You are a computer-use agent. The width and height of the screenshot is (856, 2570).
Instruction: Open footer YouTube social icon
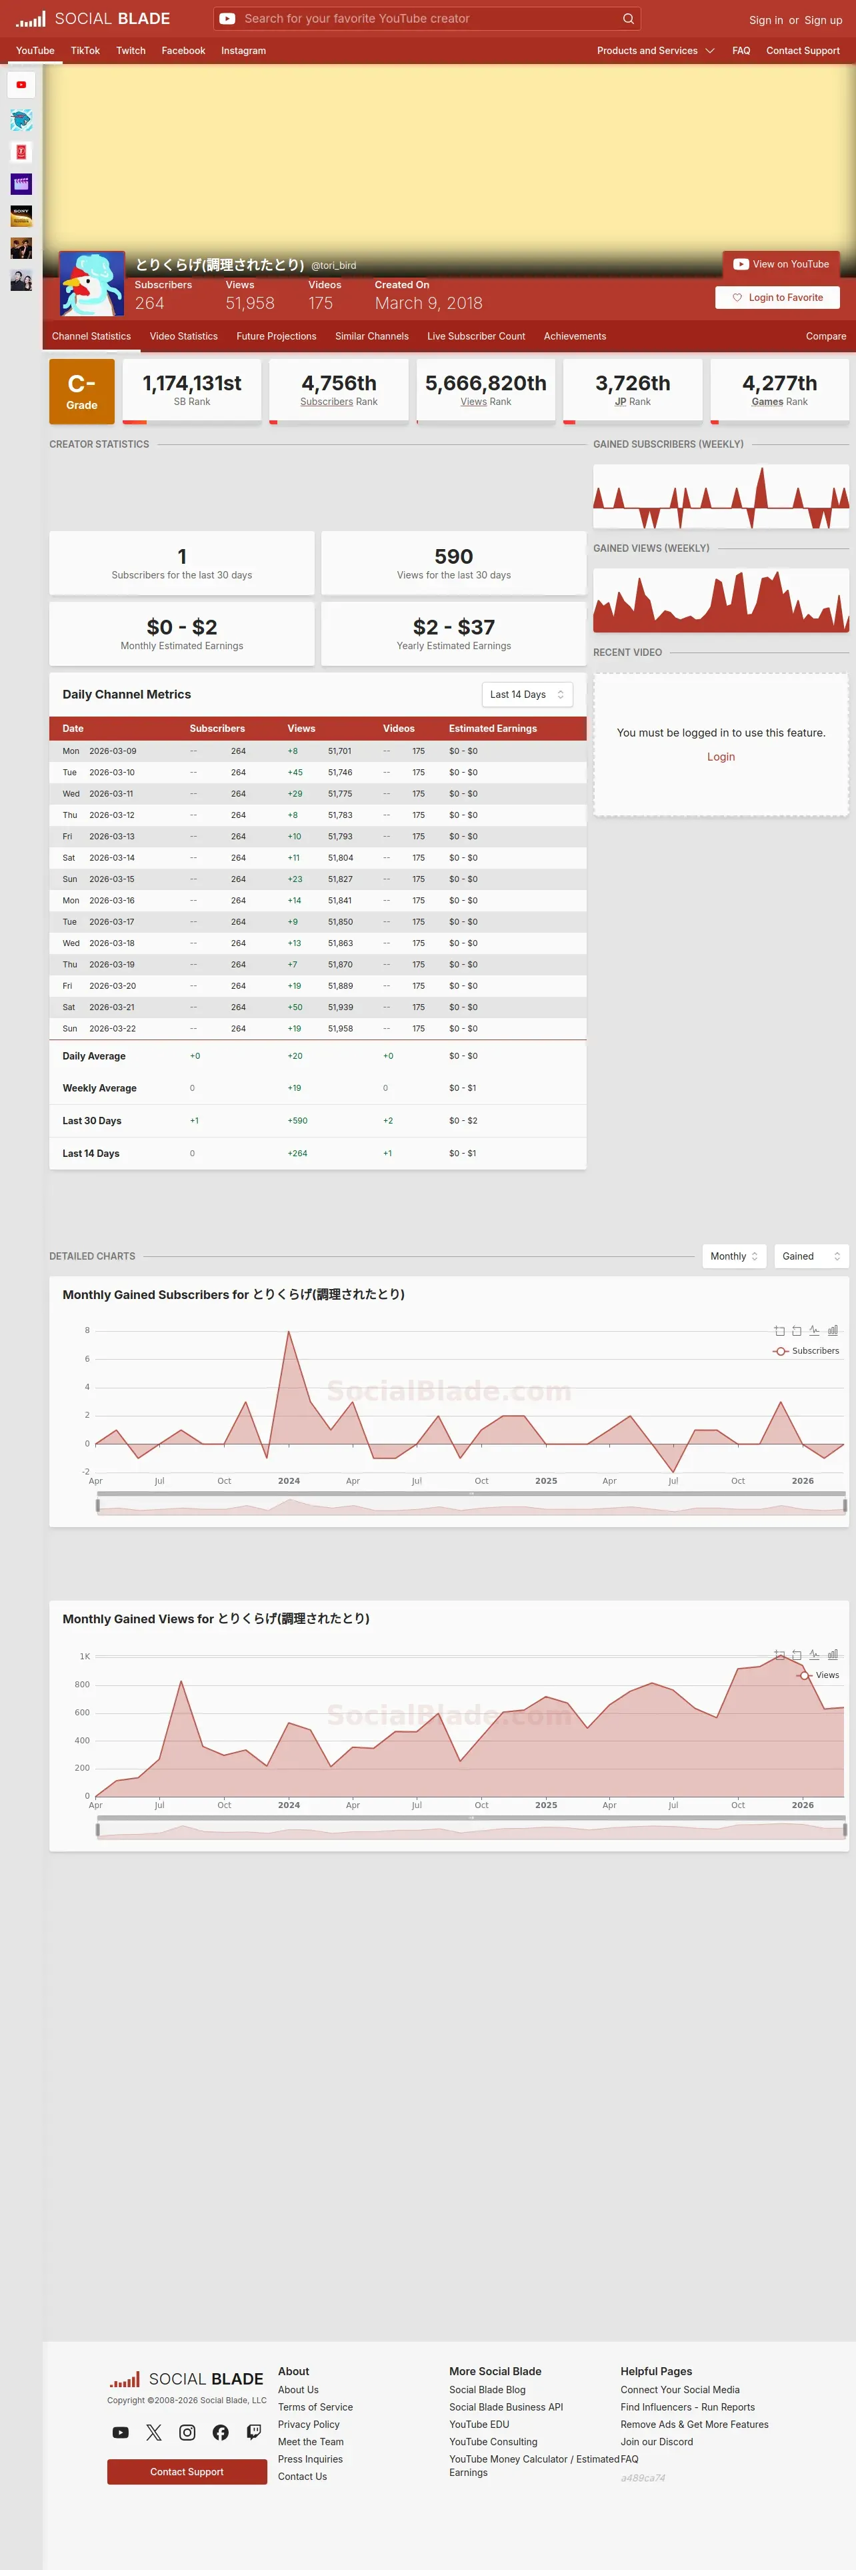[x=121, y=2433]
